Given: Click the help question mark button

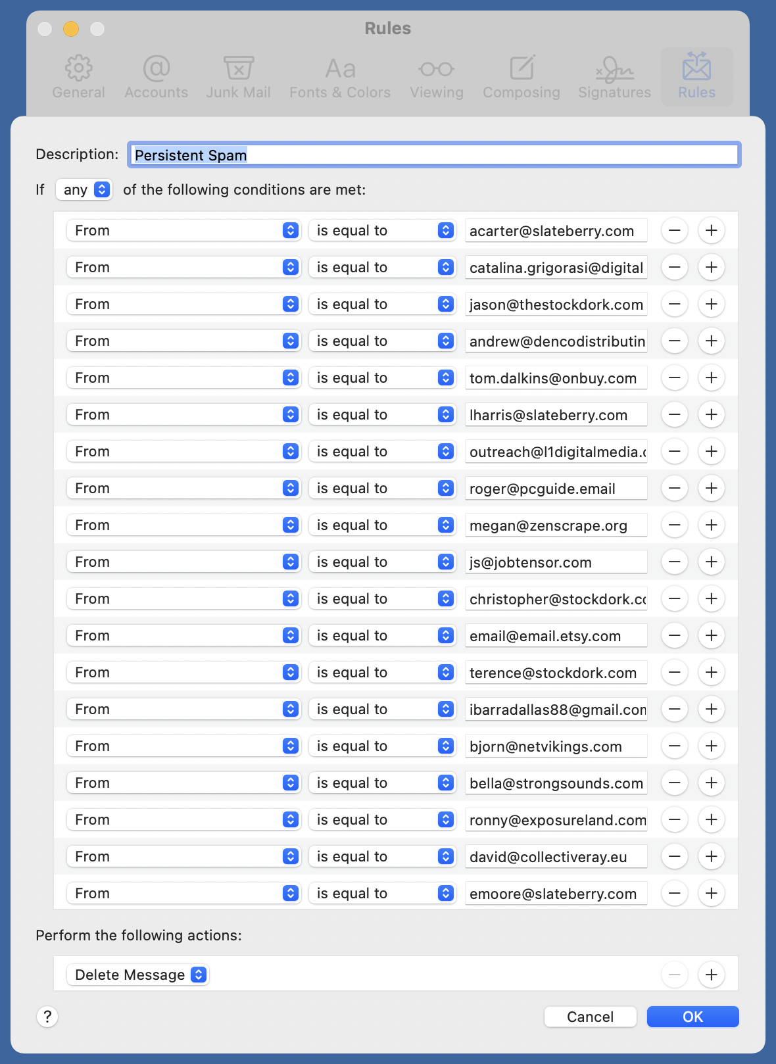Looking at the screenshot, I should tap(47, 1017).
